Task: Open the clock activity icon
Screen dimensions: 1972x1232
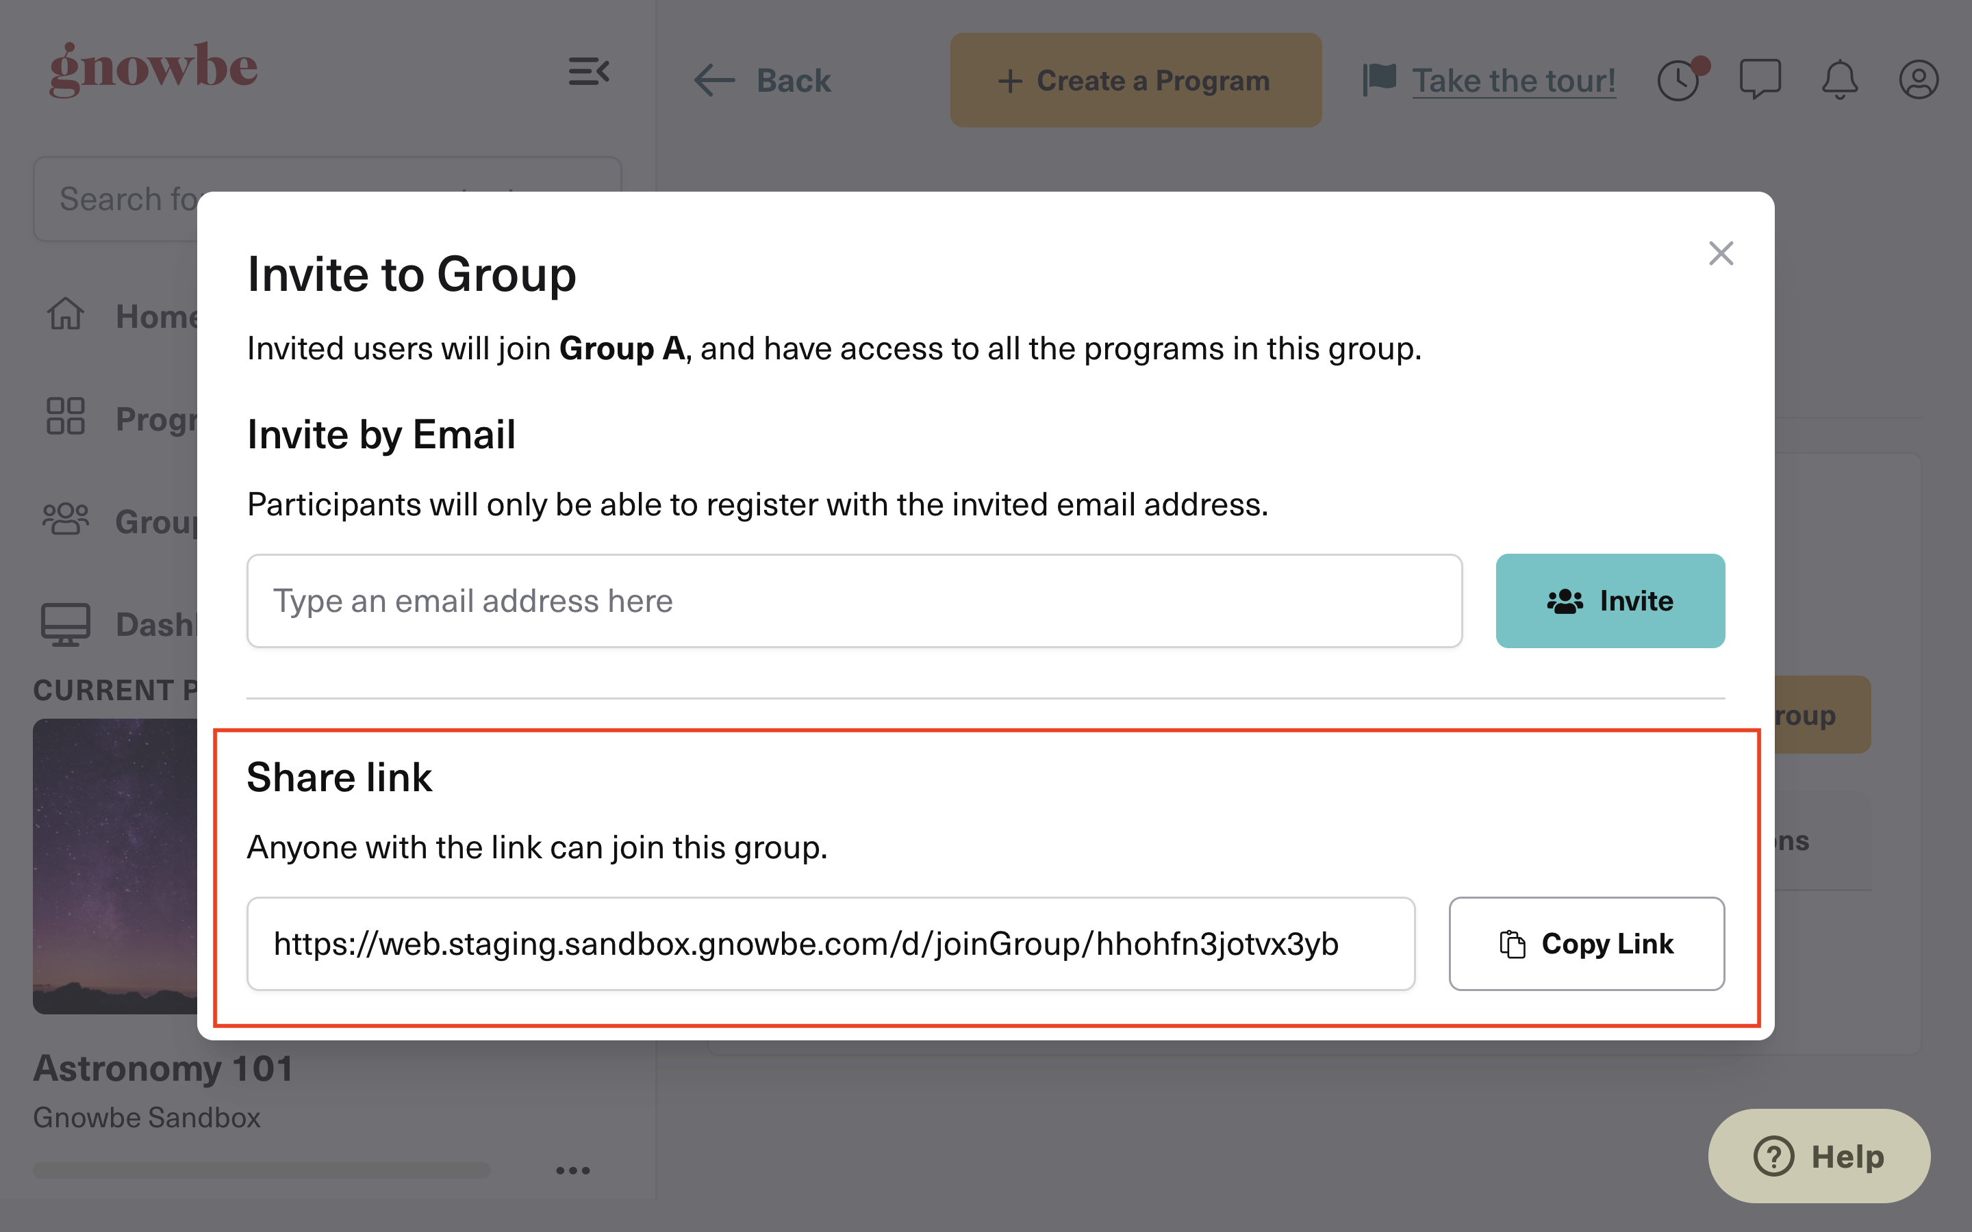Action: tap(1680, 80)
